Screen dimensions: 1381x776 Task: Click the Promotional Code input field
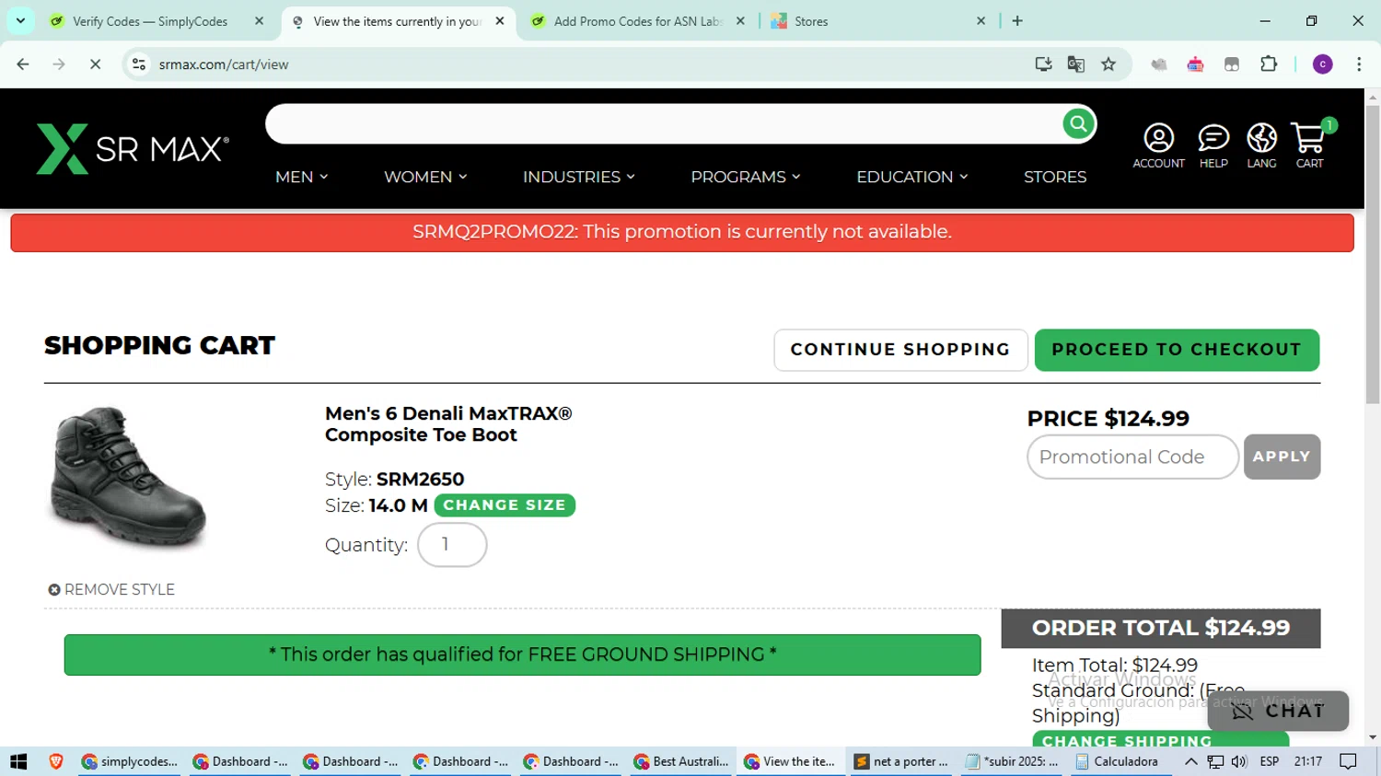1132,457
